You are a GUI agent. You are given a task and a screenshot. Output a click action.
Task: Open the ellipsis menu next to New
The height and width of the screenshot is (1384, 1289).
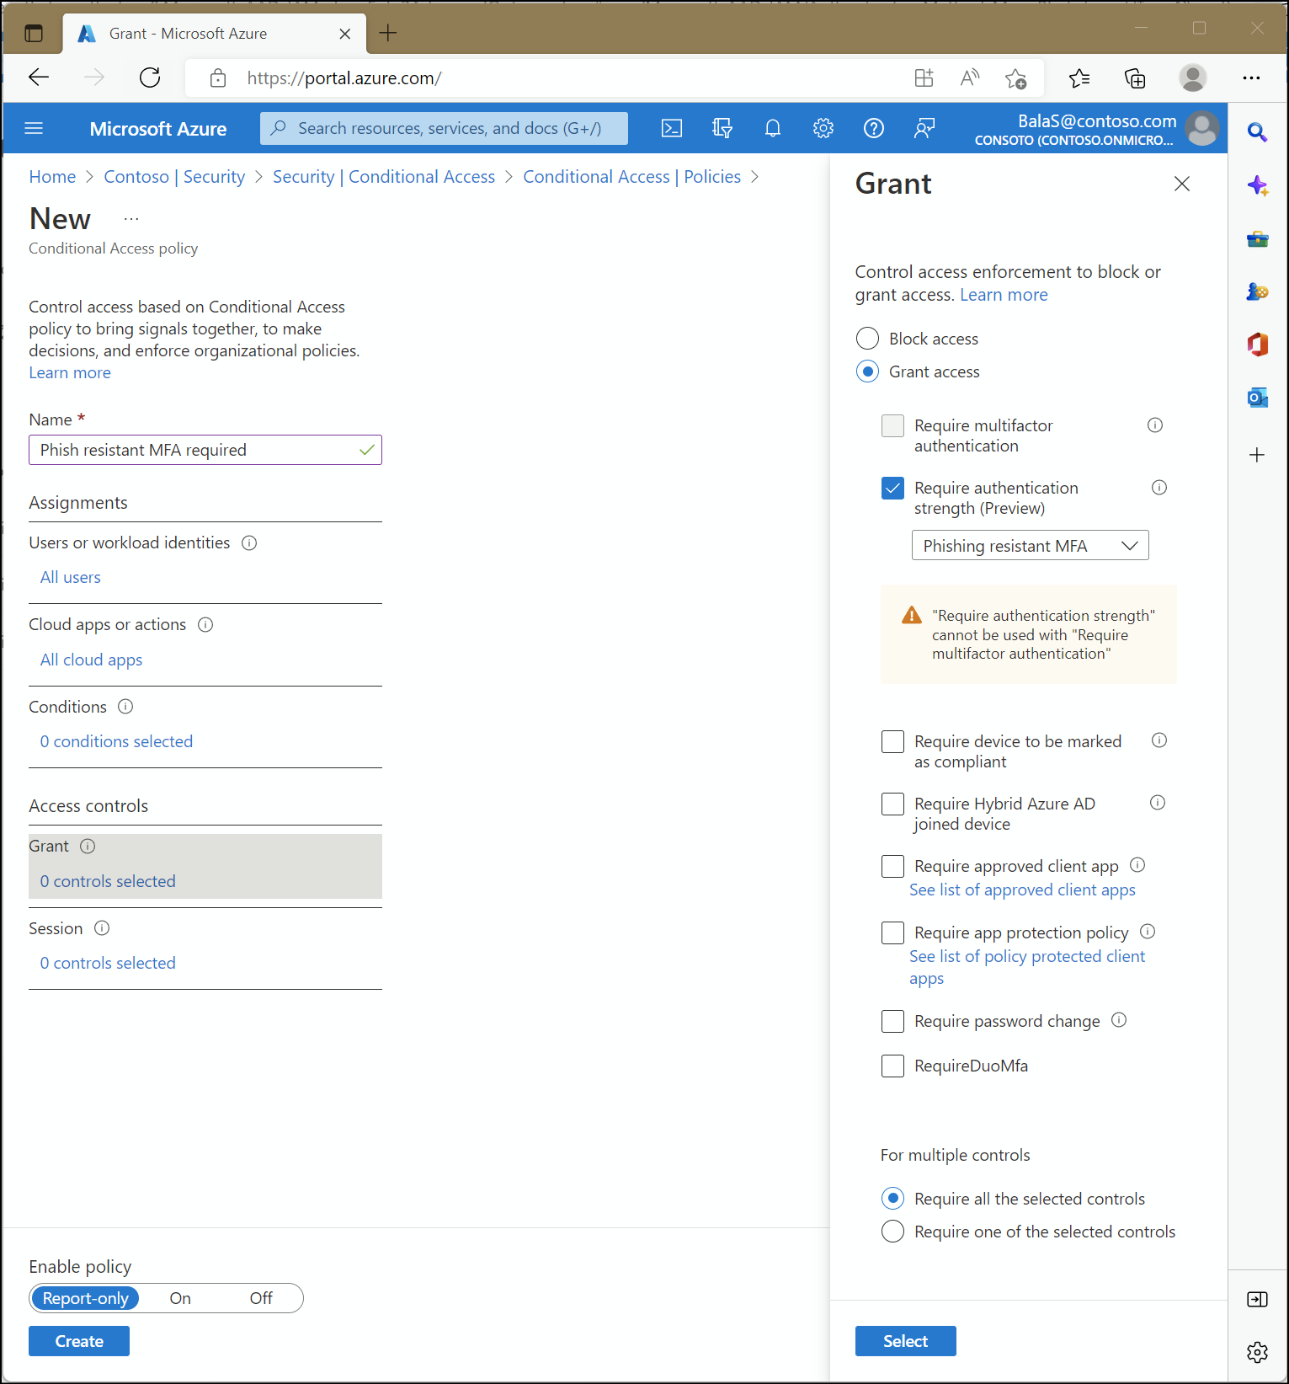coord(131,219)
